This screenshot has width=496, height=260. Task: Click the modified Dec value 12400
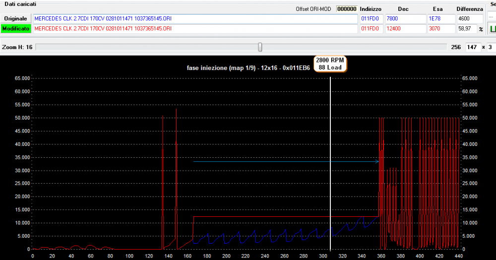coord(405,29)
